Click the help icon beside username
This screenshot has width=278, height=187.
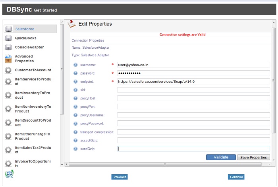click(75, 65)
